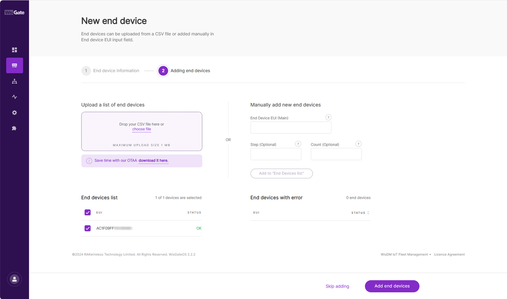The height and width of the screenshot is (299, 507).
Task: Open the user profile avatar icon
Action: pyautogui.click(x=15, y=279)
